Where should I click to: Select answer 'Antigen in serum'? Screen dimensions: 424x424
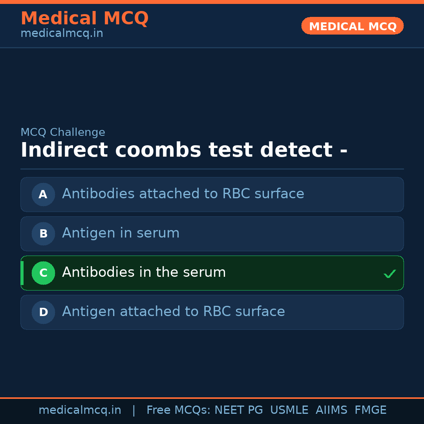click(121, 233)
